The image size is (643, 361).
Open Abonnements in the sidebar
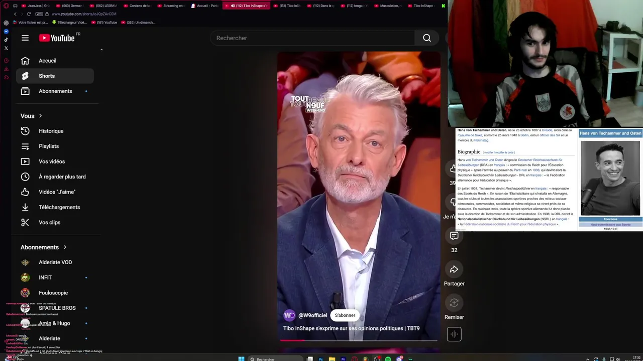click(55, 91)
